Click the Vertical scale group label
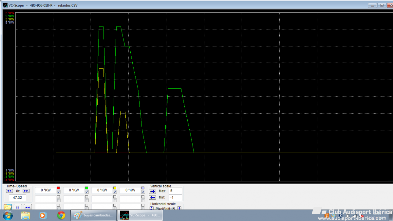Screen dimensions: 393x221 click(x=160, y=186)
